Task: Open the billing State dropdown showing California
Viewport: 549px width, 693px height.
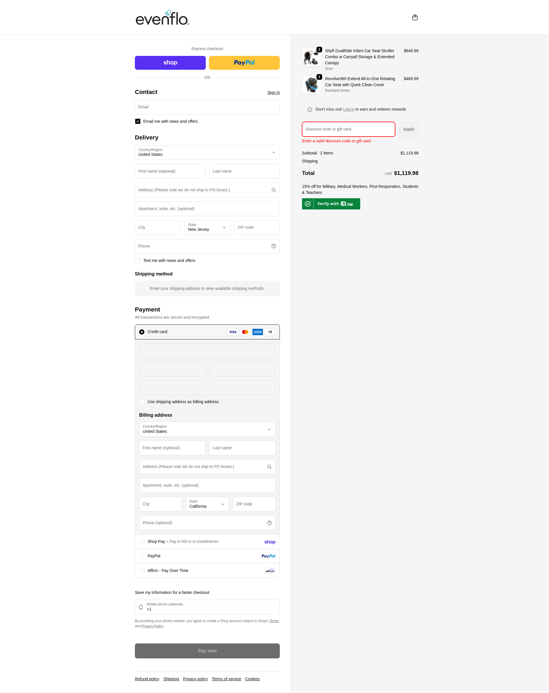Action: pos(207,504)
